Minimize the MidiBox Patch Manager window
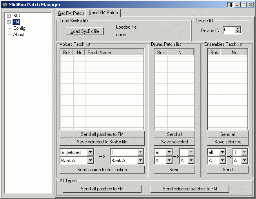Image resolution: width=256 pixels, height=199 pixels. 238,5
